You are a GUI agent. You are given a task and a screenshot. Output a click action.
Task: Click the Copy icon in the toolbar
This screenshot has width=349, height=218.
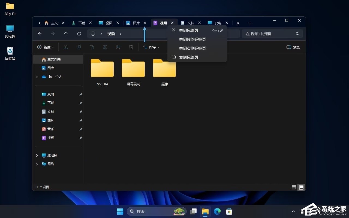tap(79, 47)
